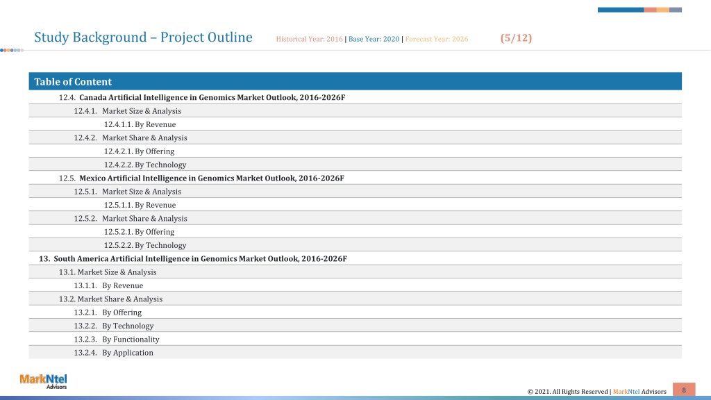Image resolution: width=711 pixels, height=400 pixels.
Task: Select row 13.2.2. By Technology
Action: click(x=355, y=326)
